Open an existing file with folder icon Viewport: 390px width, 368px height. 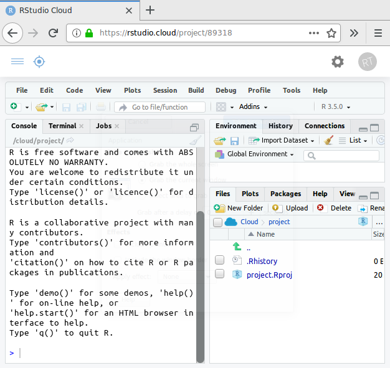point(42,107)
